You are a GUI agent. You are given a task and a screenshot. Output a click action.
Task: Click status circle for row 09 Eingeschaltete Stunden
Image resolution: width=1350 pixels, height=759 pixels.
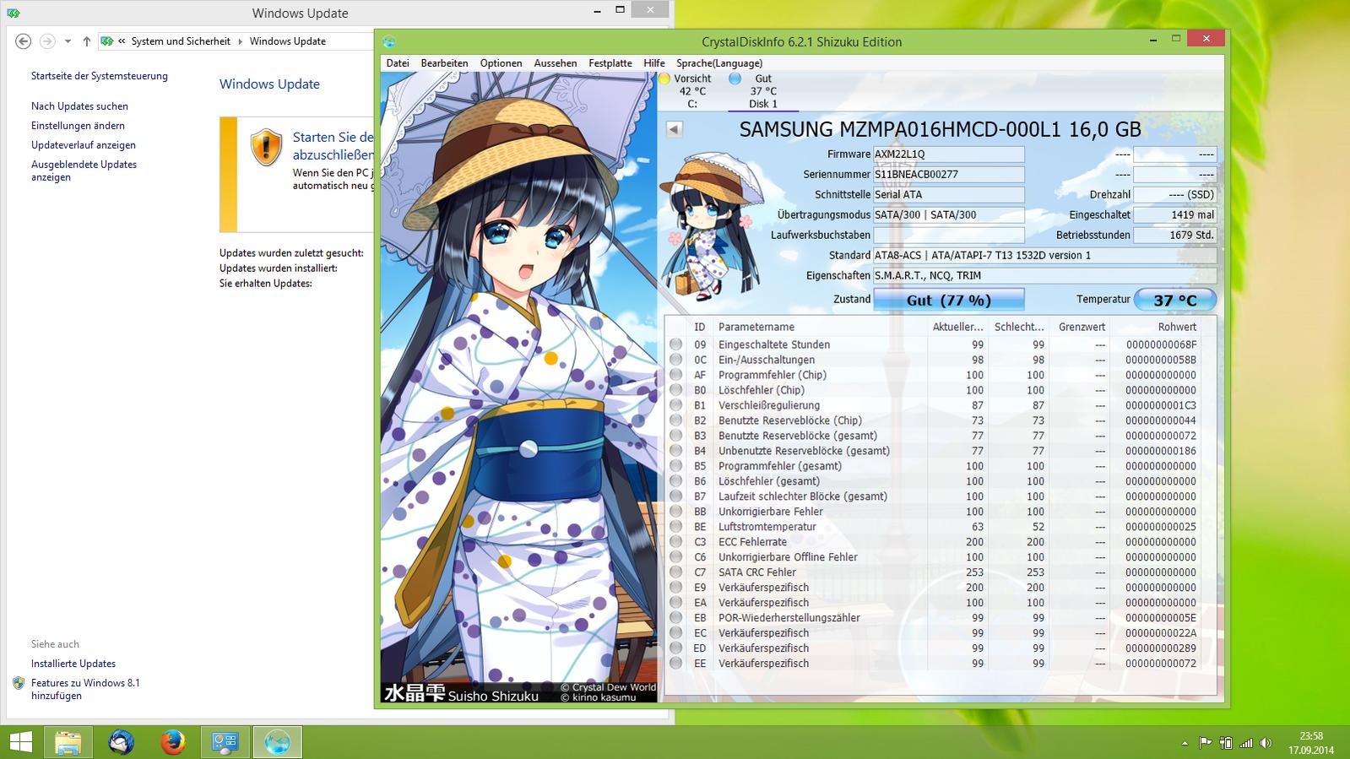(x=676, y=344)
